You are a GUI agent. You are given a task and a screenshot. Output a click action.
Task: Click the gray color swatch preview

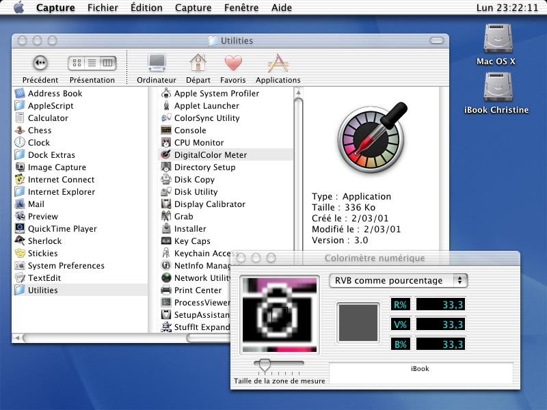[358, 323]
